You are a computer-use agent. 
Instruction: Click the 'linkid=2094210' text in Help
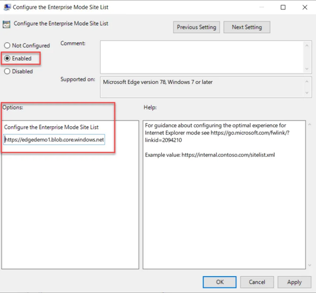[x=164, y=140]
